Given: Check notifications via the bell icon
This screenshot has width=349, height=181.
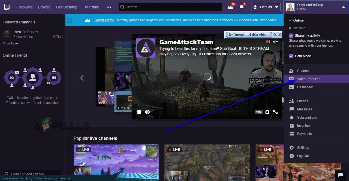Looking at the screenshot, I should point(242,7).
